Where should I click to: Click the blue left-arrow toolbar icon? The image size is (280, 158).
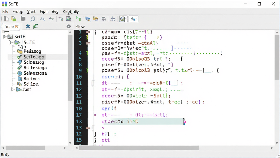[52, 19]
